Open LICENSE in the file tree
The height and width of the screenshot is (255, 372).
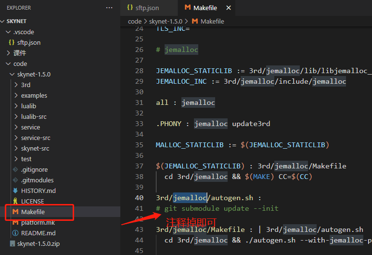click(33, 202)
